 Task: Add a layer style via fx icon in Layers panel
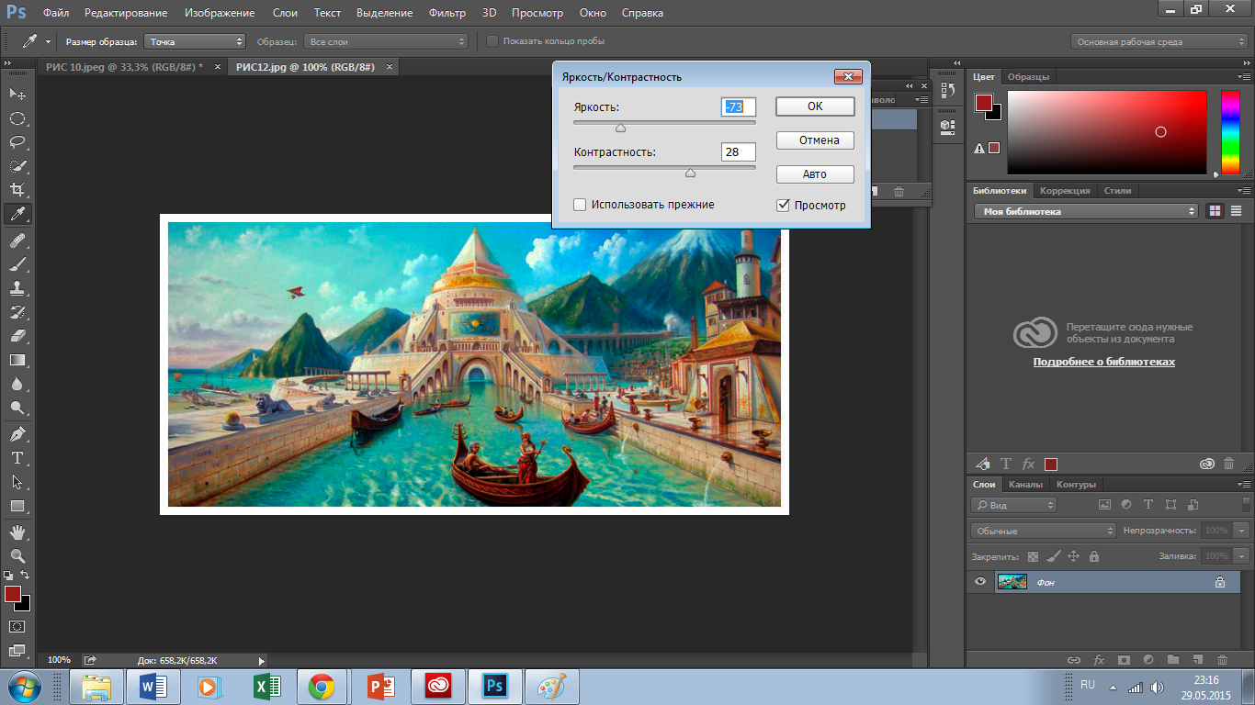click(x=1098, y=660)
